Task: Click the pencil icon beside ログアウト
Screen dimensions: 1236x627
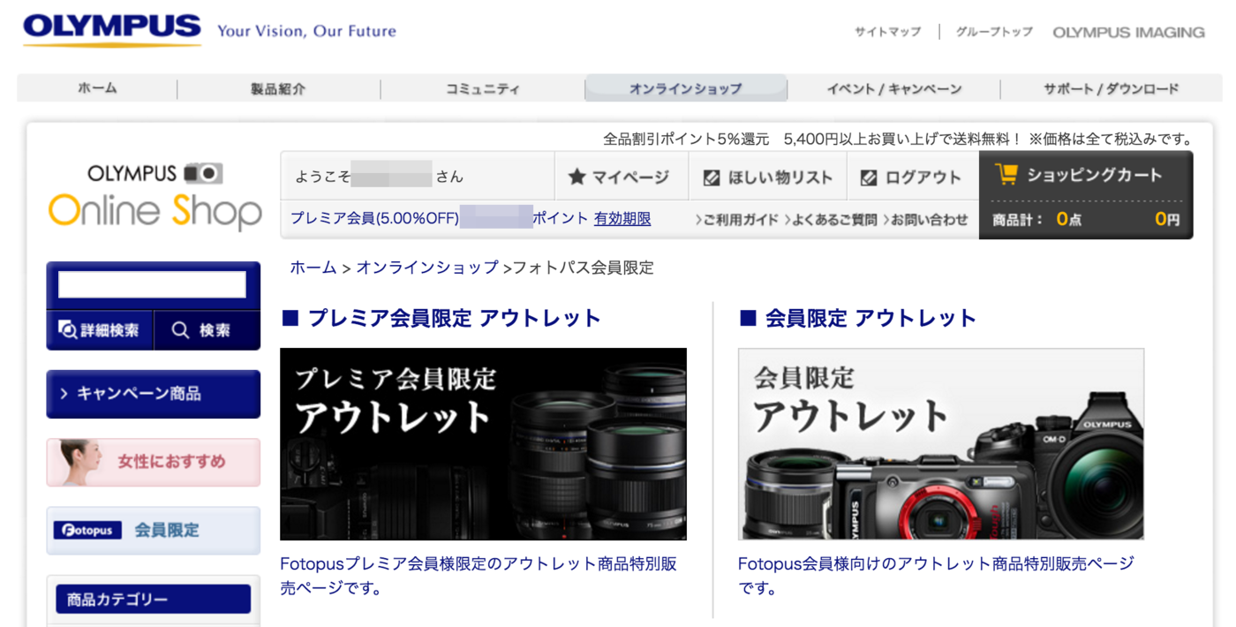Action: coord(869,178)
